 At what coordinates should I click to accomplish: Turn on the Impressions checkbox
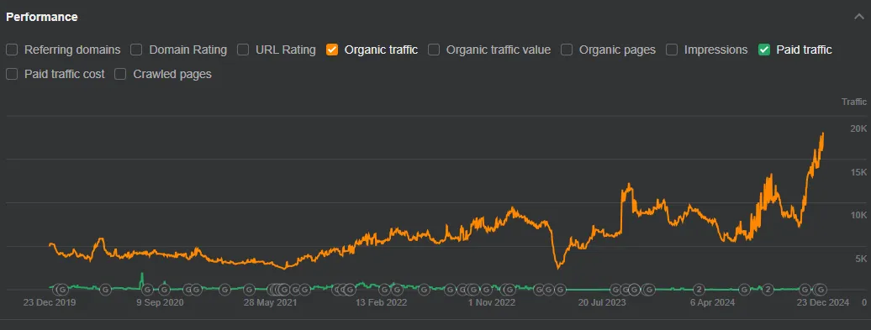(672, 50)
